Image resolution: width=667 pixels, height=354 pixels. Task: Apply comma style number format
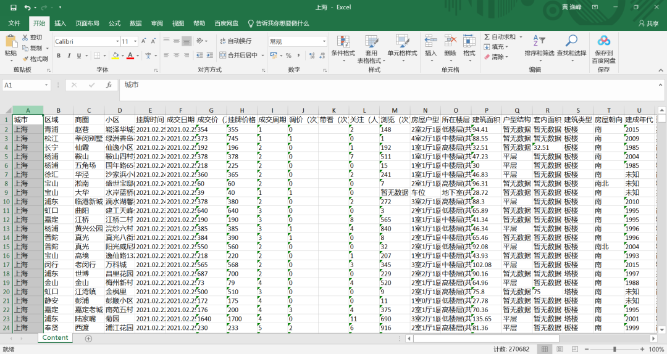[299, 56]
